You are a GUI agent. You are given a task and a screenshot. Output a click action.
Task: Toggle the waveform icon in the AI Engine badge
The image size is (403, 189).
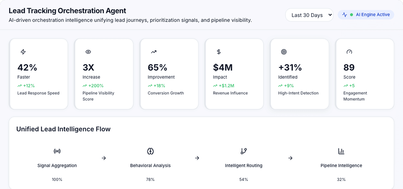coord(345,14)
